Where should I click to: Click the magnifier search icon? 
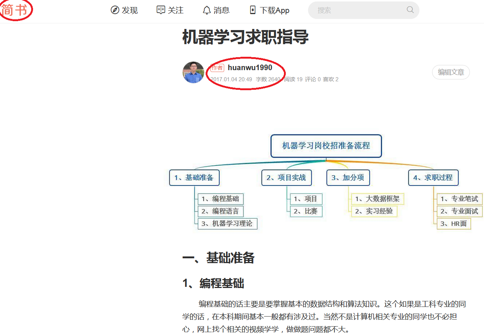tap(410, 10)
